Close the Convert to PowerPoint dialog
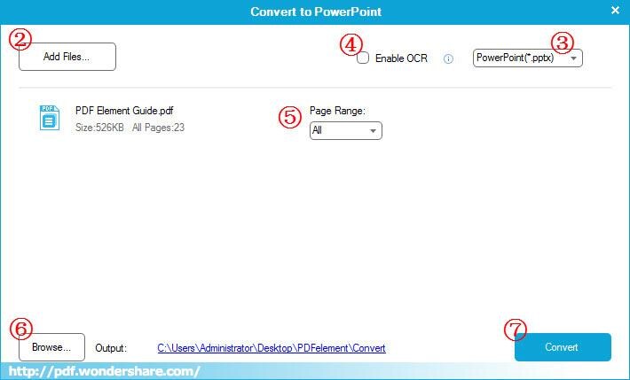Viewport: 630px width, 380px height. 615,11
